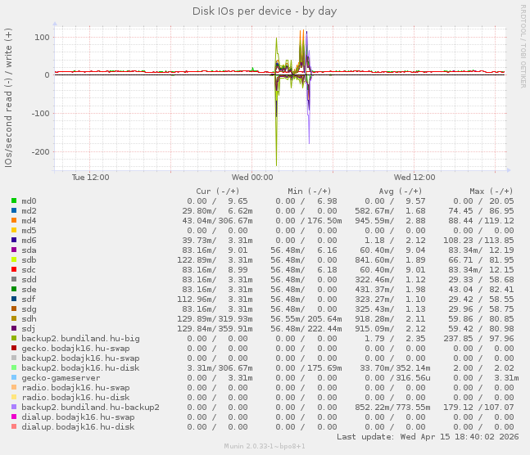This screenshot has width=530, height=455.
Task: Click the y-axis label 'IOs/second read (-) / write (+)'
Action: tap(8, 97)
